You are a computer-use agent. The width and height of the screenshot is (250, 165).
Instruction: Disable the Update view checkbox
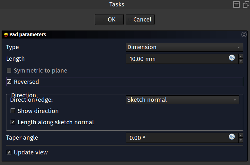point(9,152)
